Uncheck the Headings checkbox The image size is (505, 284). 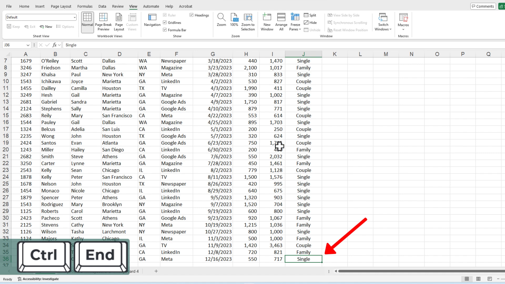click(191, 15)
